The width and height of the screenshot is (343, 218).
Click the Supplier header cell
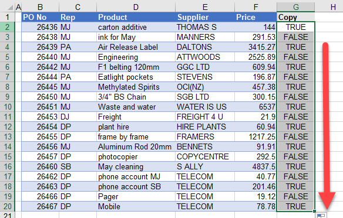[x=205, y=17]
